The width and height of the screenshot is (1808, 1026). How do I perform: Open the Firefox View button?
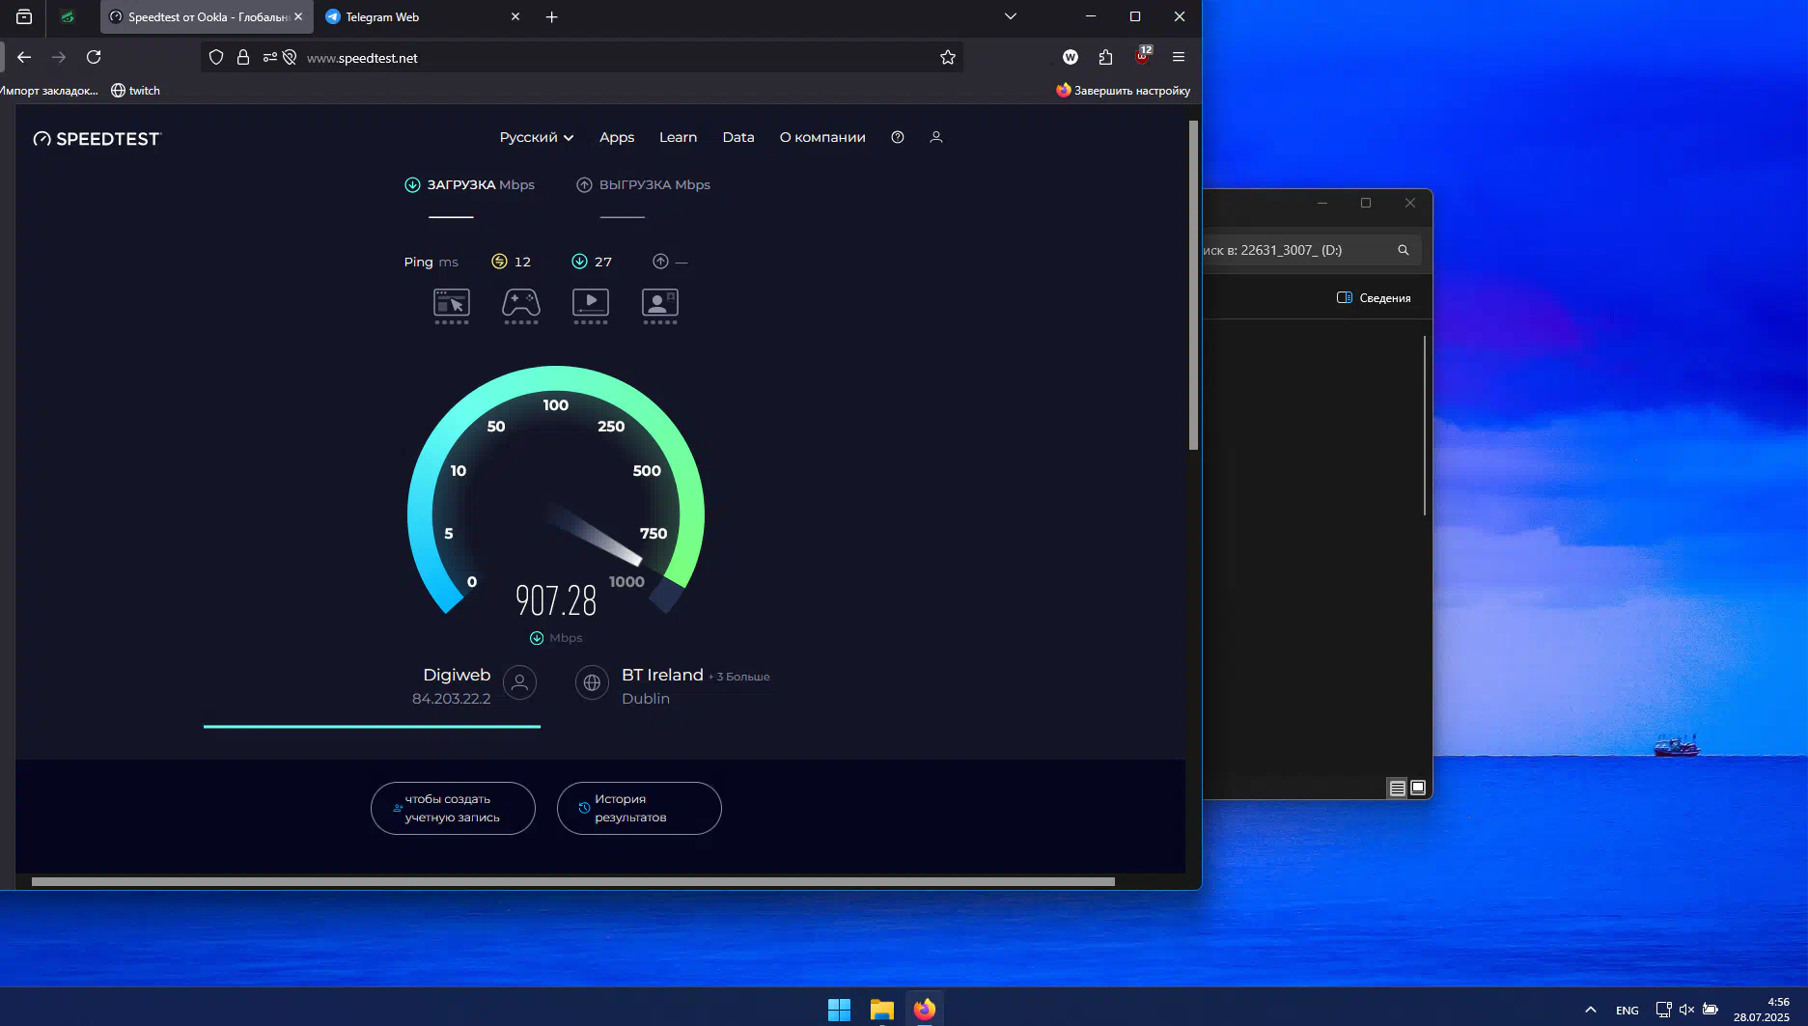pyautogui.click(x=24, y=16)
